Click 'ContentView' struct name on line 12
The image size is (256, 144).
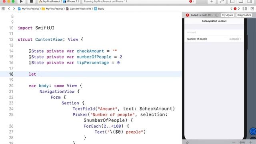point(49,40)
